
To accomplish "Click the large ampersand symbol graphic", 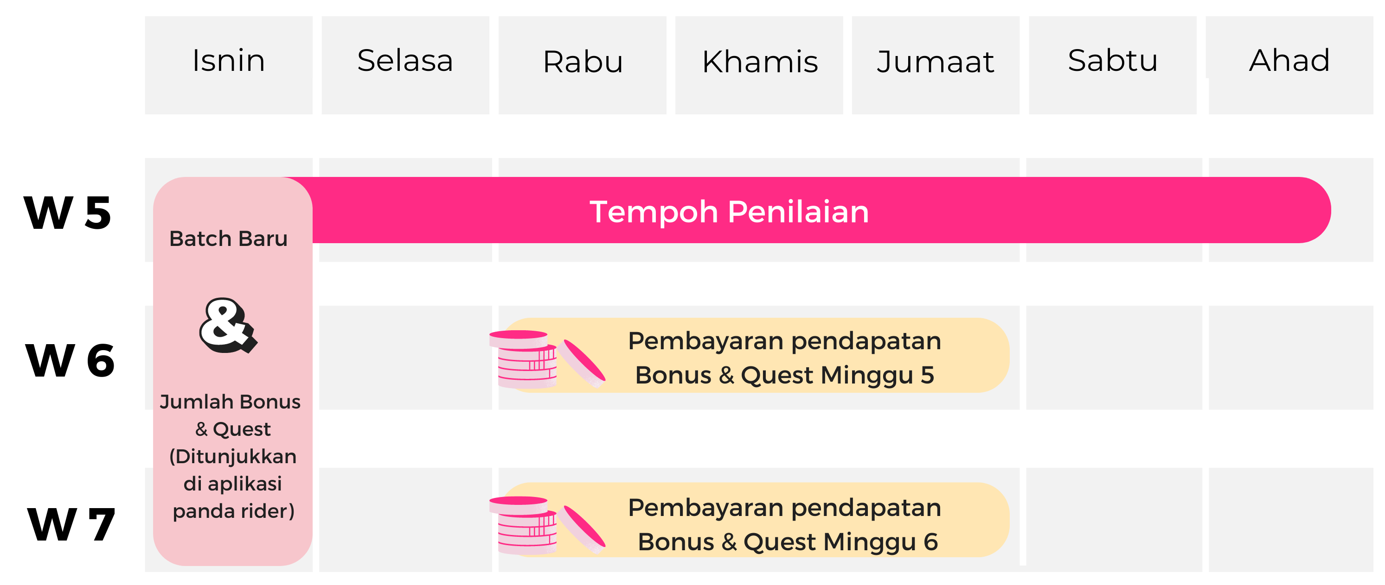I will point(229,326).
